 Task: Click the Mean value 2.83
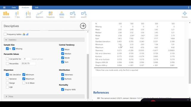pyautogui.click(x=120, y=29)
